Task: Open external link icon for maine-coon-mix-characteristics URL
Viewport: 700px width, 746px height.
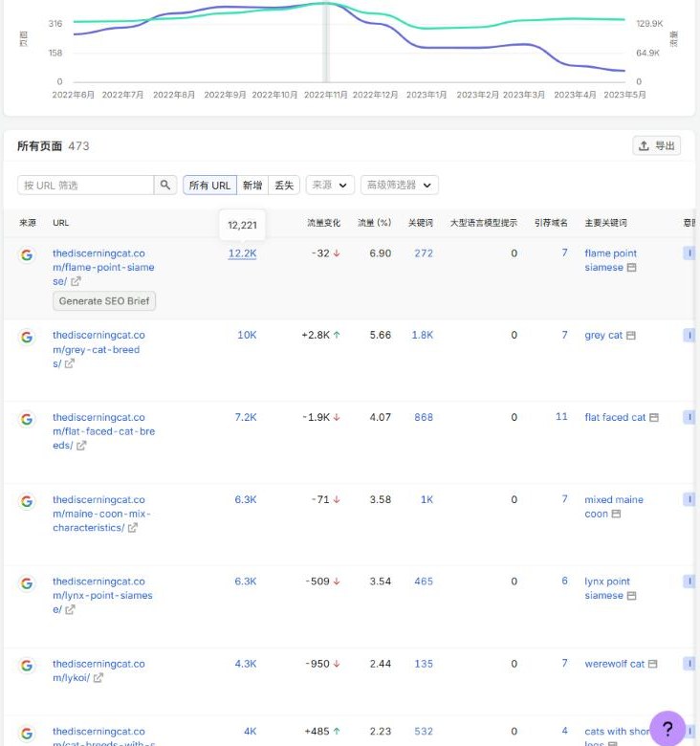Action: [133, 528]
